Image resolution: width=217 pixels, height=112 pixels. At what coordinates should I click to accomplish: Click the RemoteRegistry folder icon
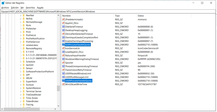coord(24,48)
